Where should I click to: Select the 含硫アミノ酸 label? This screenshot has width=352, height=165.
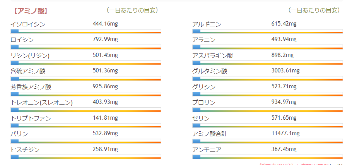click(x=28, y=71)
